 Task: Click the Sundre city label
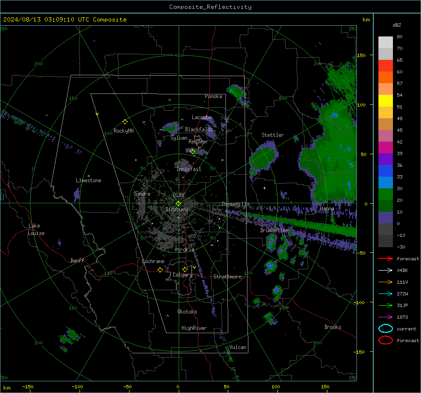[142, 193]
